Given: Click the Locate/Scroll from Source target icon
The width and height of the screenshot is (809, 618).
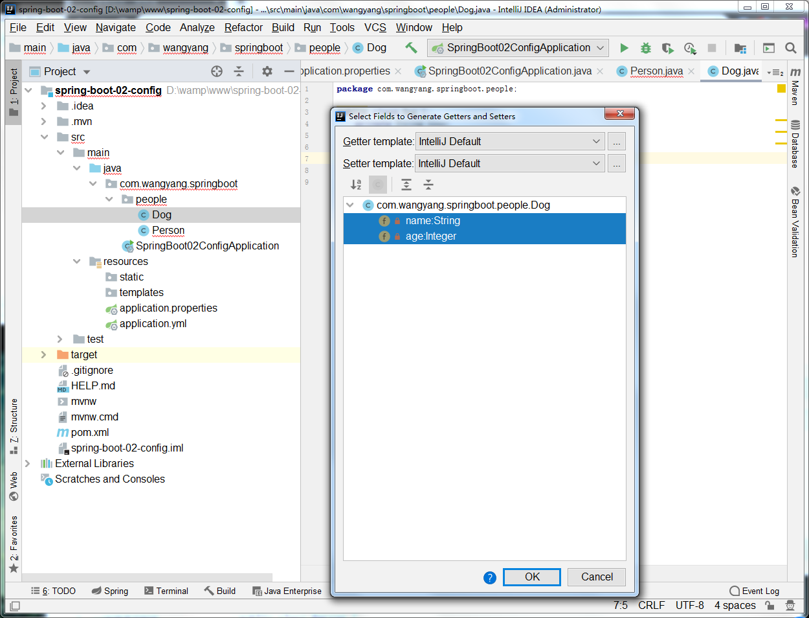Looking at the screenshot, I should coord(217,71).
